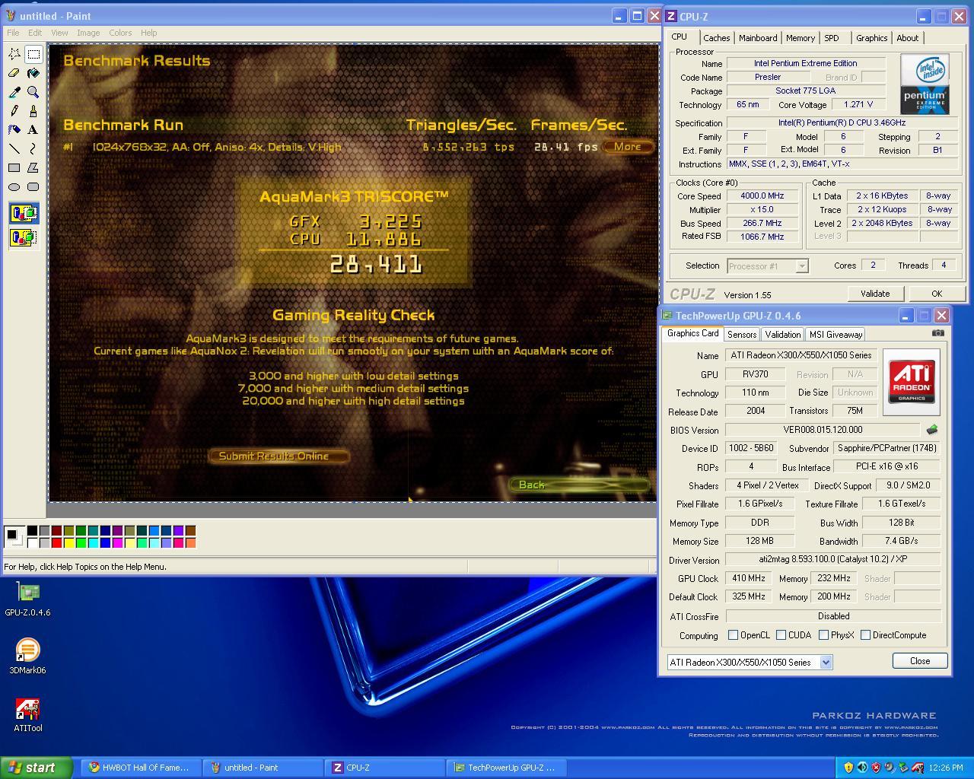
Task: Select the Pick Color eyedropper tool
Action: pos(14,92)
